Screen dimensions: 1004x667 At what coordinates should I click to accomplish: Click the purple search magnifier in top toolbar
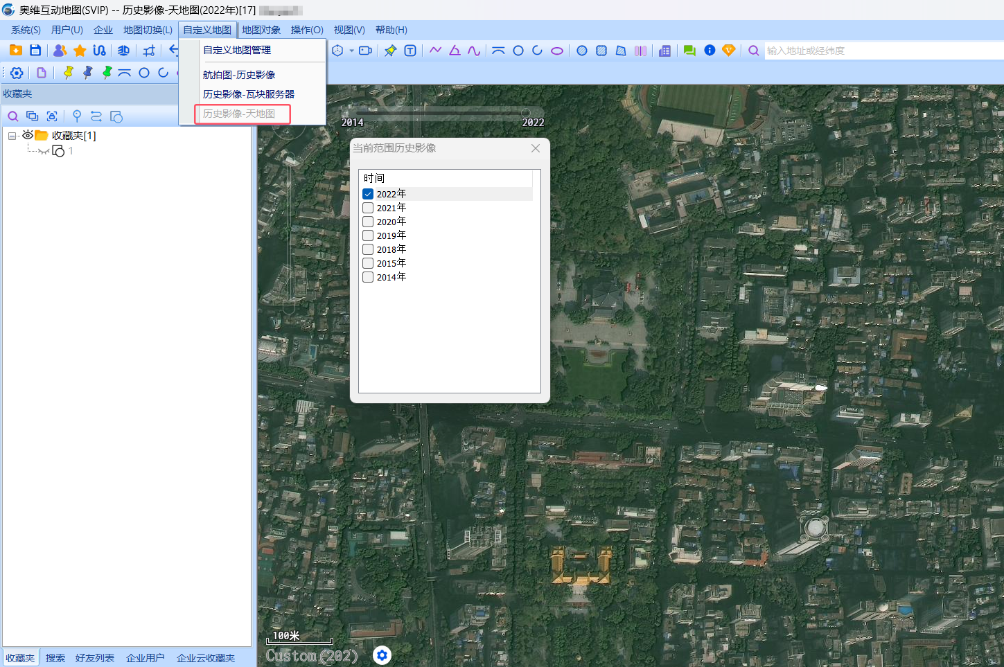754,50
